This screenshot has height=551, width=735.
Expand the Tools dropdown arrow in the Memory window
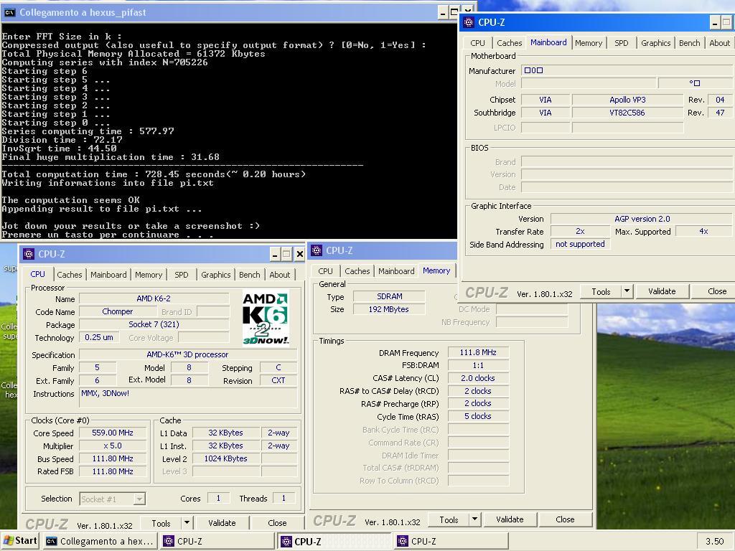[x=474, y=519]
